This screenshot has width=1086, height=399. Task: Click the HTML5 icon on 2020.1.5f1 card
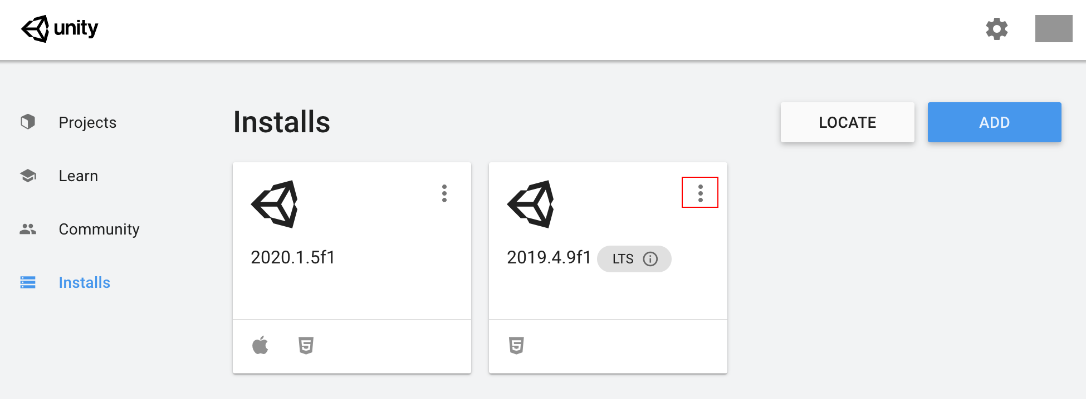click(x=306, y=346)
